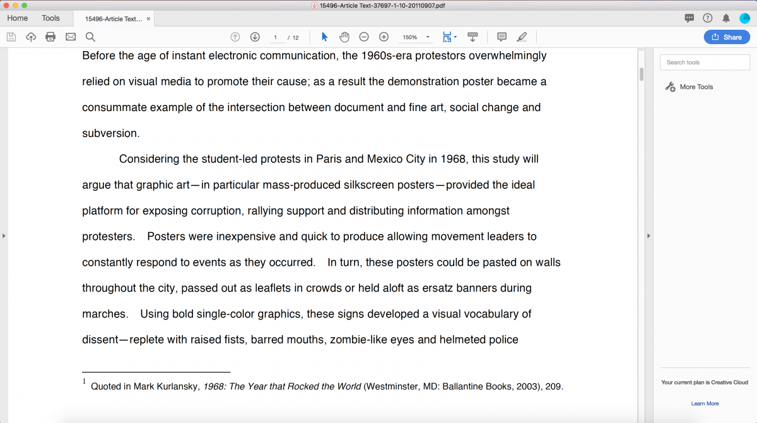757x423 pixels.
Task: Zoom in with plus button
Action: pos(384,37)
